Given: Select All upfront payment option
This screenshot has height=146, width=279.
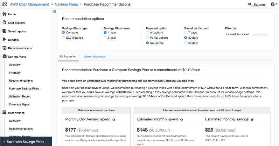Looking at the screenshot, I should point(147,32).
